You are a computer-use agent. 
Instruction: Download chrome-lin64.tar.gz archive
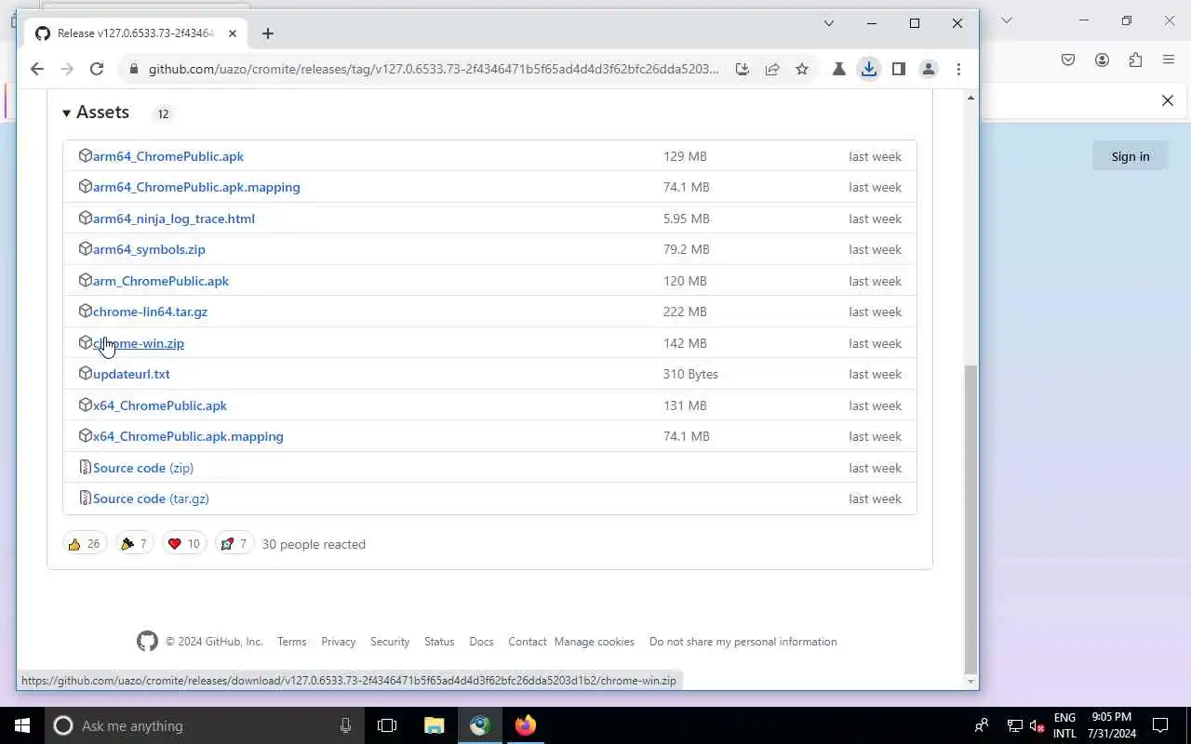(150, 312)
